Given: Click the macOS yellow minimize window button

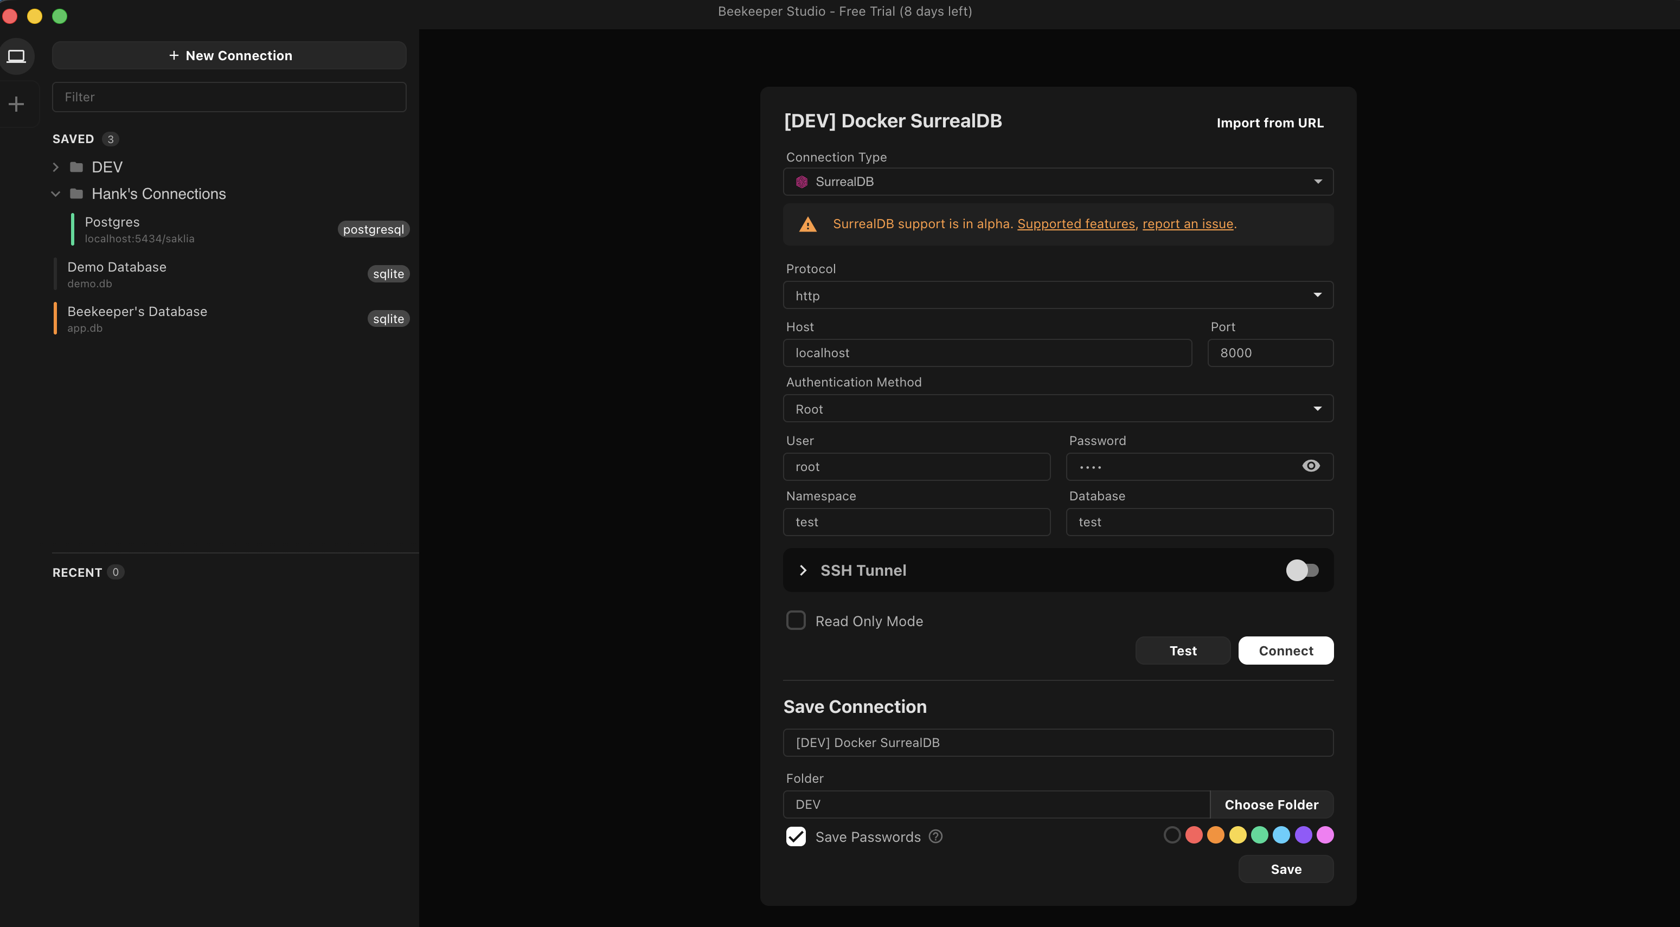Looking at the screenshot, I should click(35, 16).
